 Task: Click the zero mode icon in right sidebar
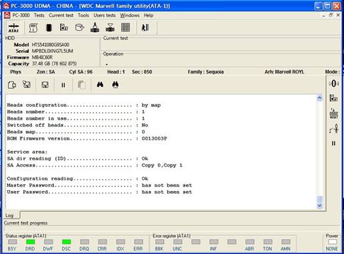pos(333,84)
